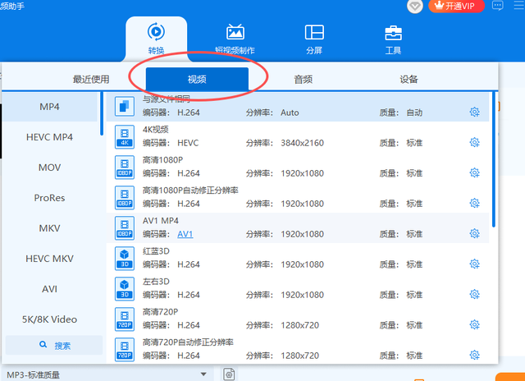The width and height of the screenshot is (525, 381).
Task: Select MKV in the format list
Action: click(49, 228)
